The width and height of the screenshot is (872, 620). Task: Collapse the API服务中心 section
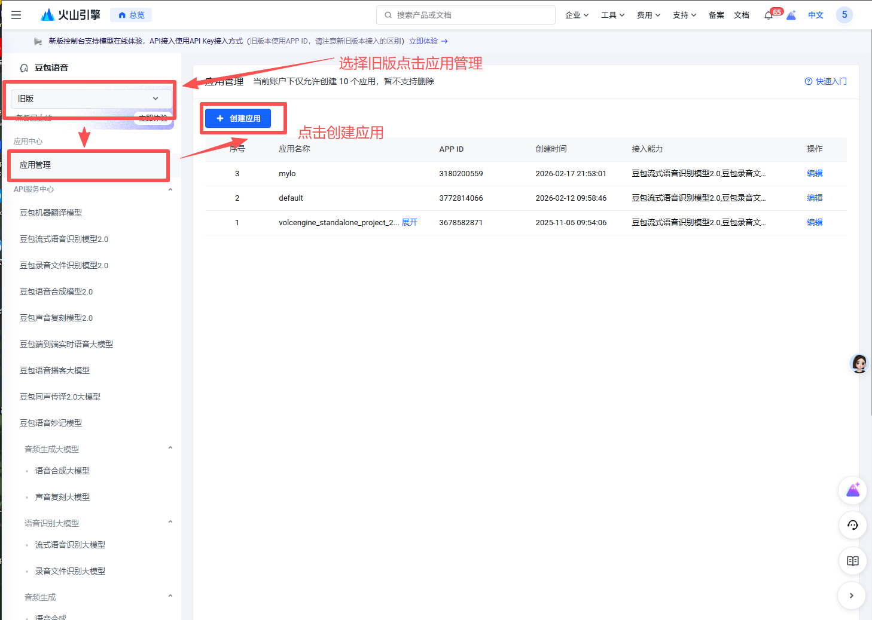170,189
